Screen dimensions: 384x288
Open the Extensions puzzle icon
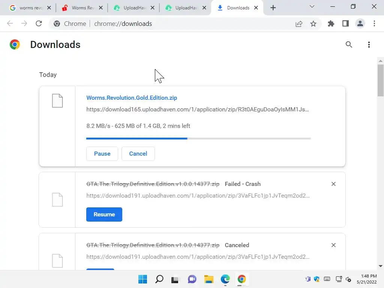pyautogui.click(x=331, y=24)
